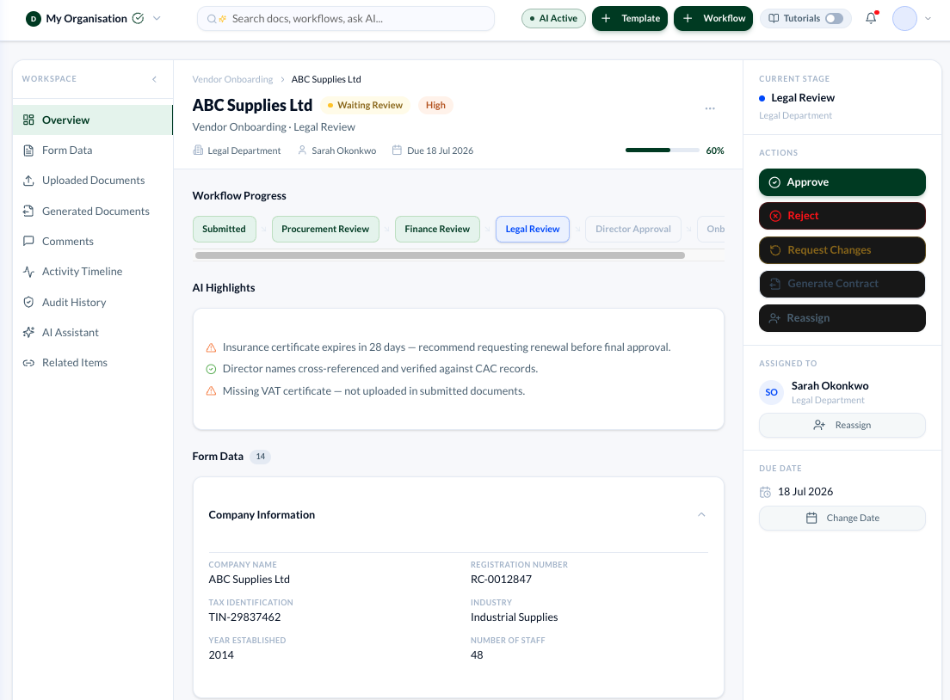Click the Audit History shield icon
950x700 pixels.
tap(28, 302)
